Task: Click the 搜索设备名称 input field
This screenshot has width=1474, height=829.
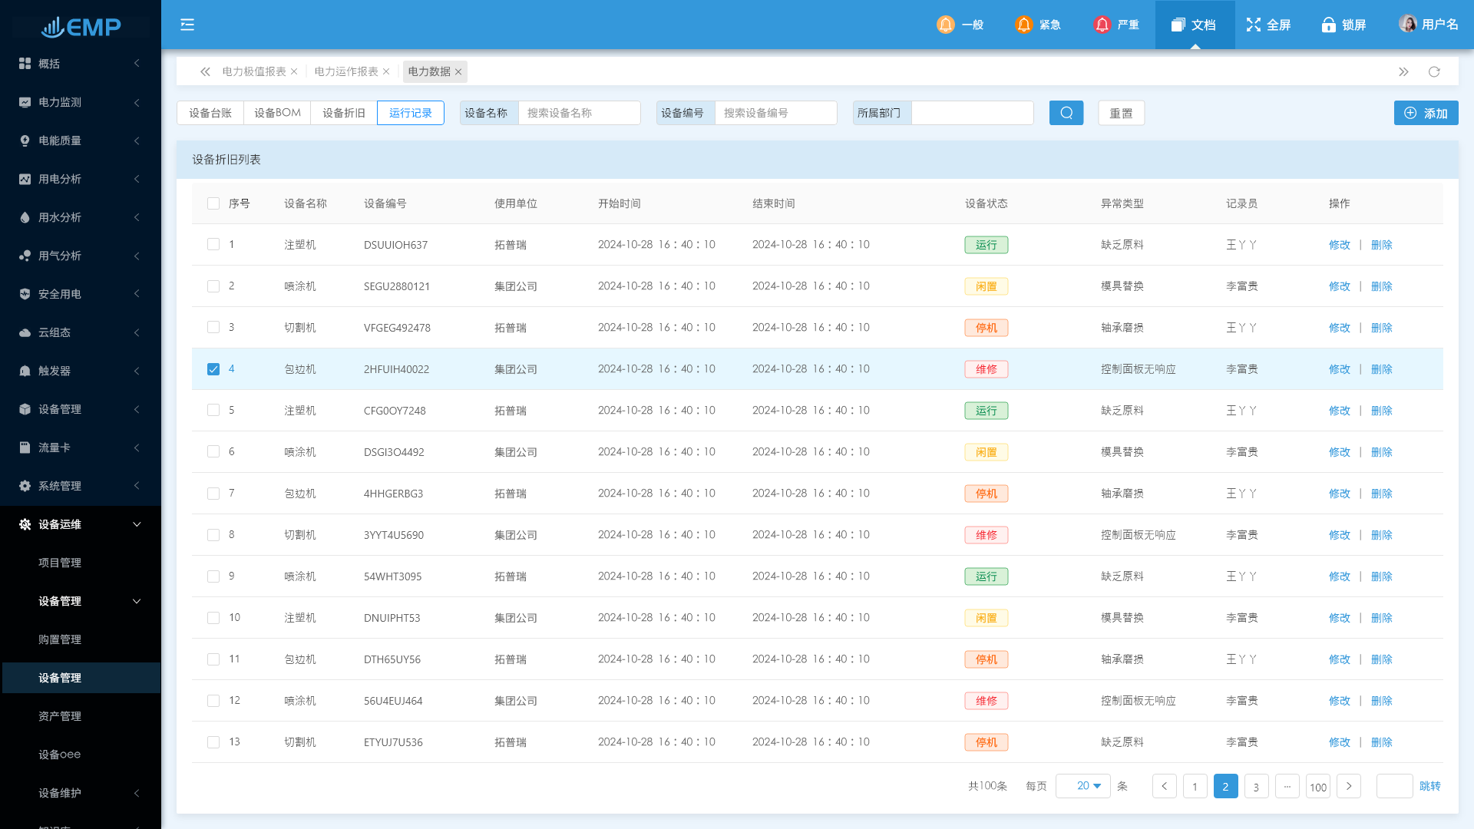Action: click(579, 113)
